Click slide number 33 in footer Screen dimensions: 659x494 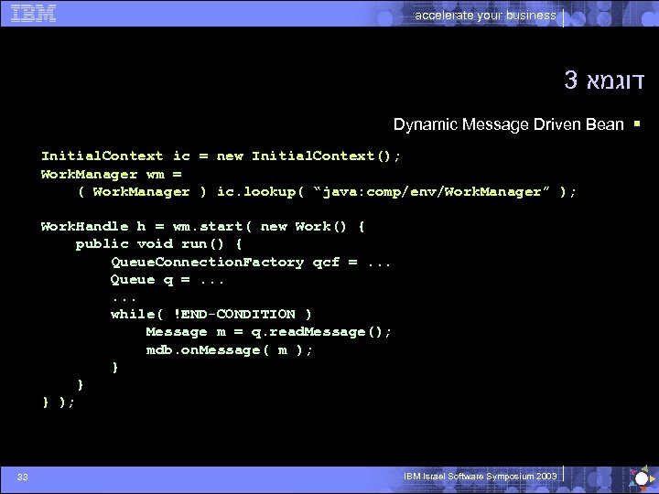coord(23,477)
